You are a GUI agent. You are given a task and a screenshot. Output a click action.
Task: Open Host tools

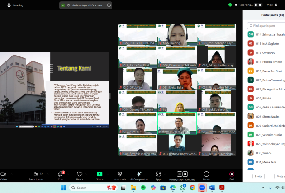119,174
